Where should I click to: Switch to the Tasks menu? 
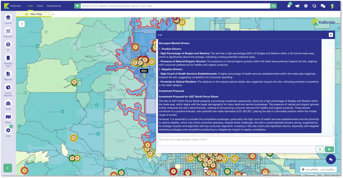(40, 6)
